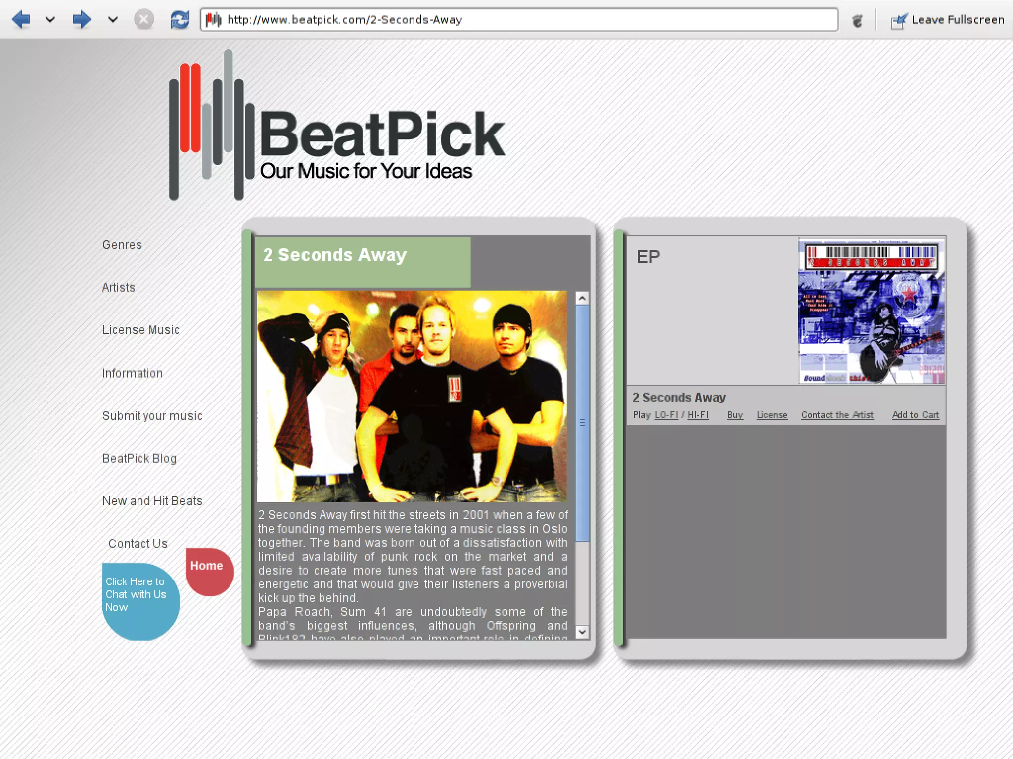Click the bio scrollbar up arrow
The width and height of the screenshot is (1013, 759).
click(x=582, y=298)
